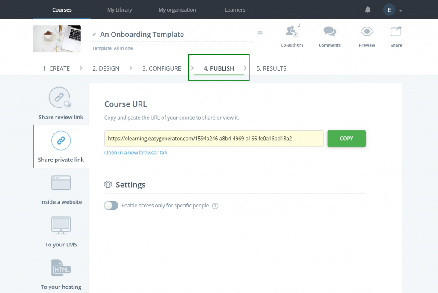Image resolution: width=438 pixels, height=293 pixels.
Task: Expand the user account dropdown arrow
Action: pos(400,10)
